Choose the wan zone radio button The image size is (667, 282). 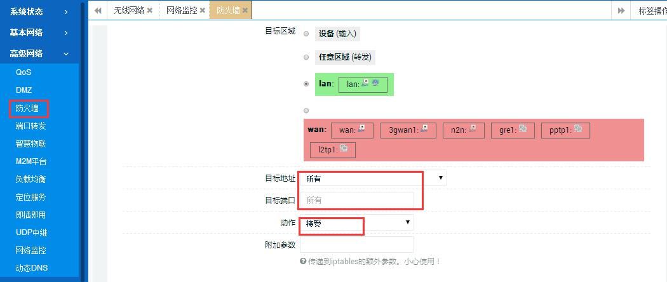click(306, 111)
